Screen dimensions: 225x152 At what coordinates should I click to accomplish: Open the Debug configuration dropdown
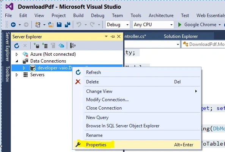(x=118, y=25)
